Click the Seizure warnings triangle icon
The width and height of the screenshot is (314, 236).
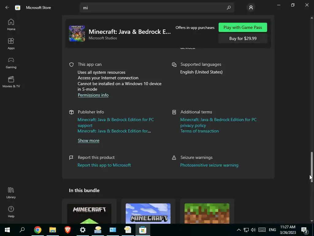(174, 158)
